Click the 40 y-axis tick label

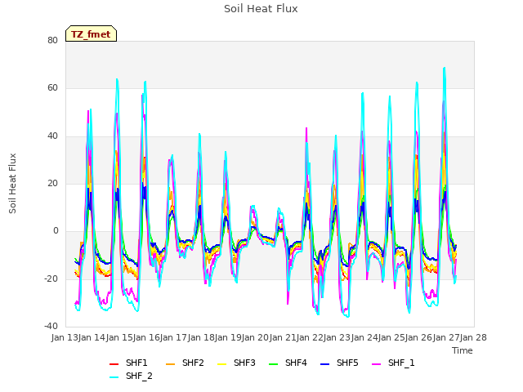(x=52, y=136)
